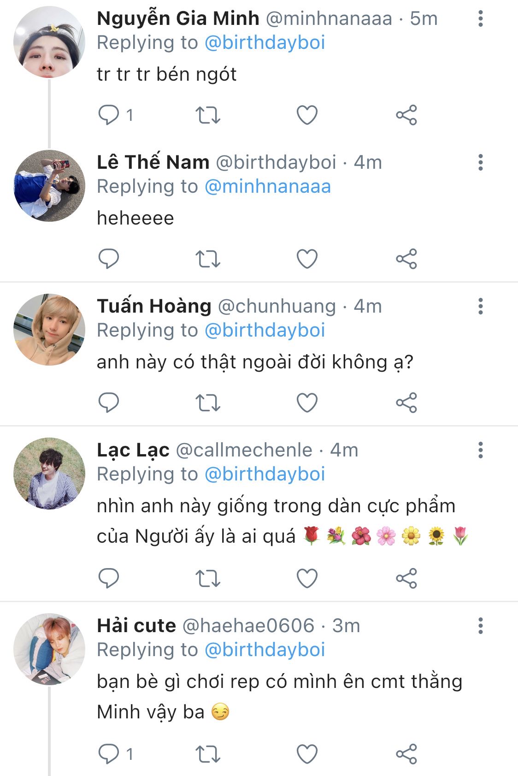Like Tuấn Hoàng's tweet
Viewport: 518px width, 776px height.
[x=307, y=403]
